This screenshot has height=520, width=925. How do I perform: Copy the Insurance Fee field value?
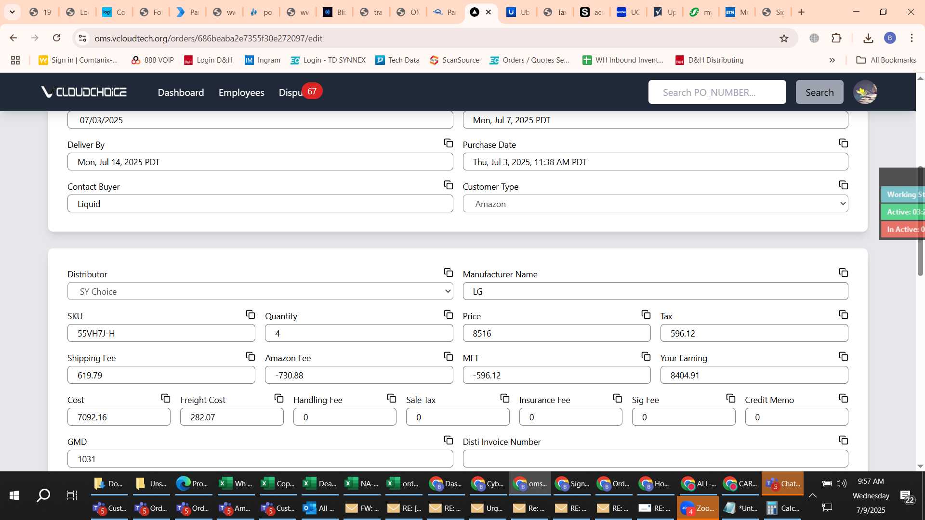(x=618, y=399)
